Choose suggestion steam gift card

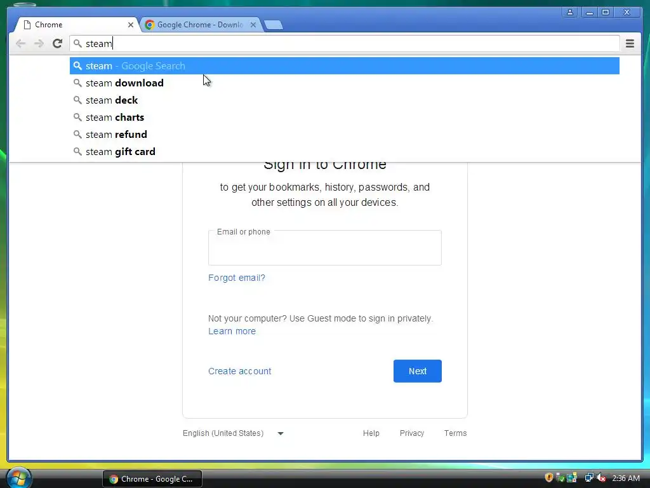pyautogui.click(x=345, y=151)
